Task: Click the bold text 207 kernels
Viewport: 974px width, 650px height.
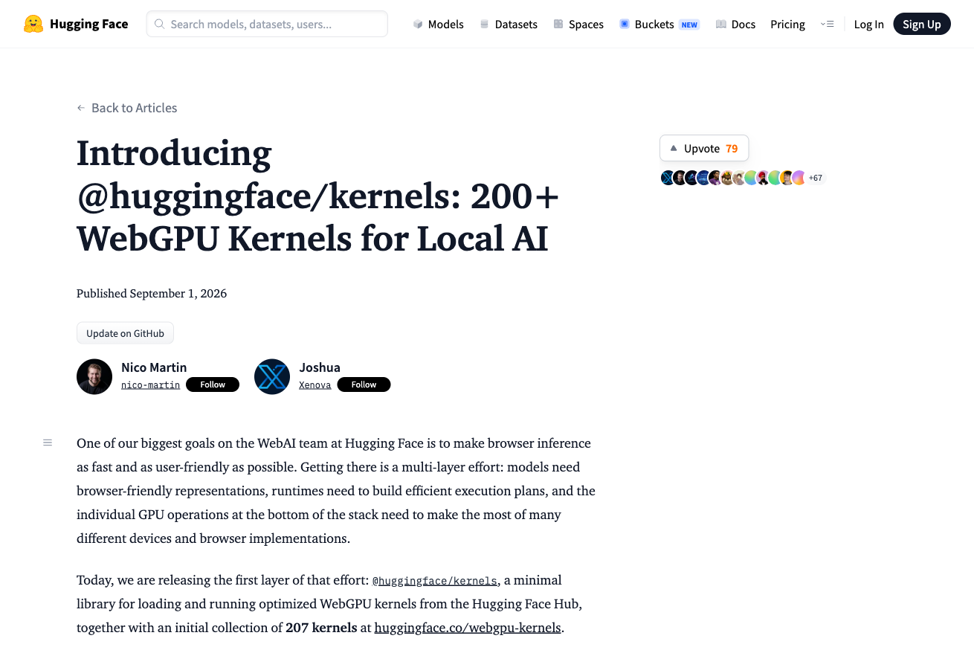Action: coord(321,627)
